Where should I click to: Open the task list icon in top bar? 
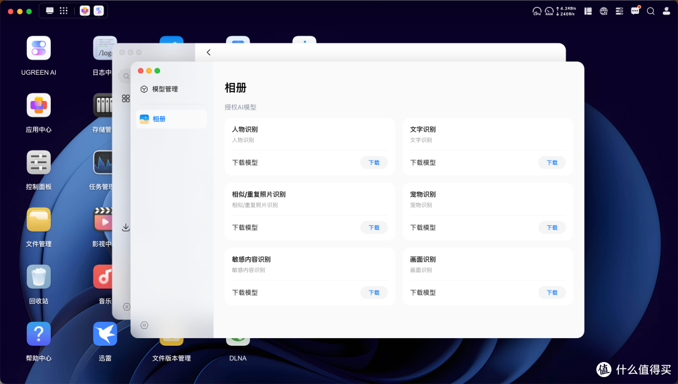pyautogui.click(x=619, y=11)
